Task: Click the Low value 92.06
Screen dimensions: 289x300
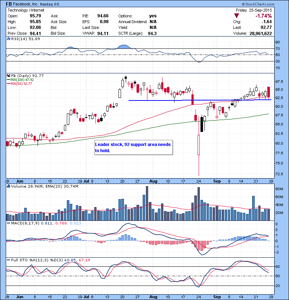Action: (35, 27)
